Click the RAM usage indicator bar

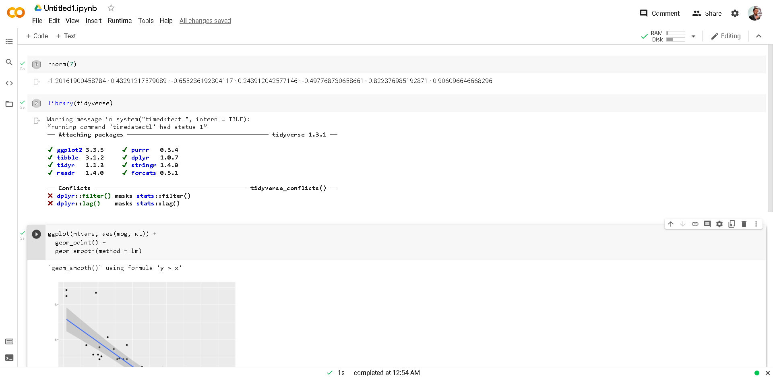tap(676, 33)
